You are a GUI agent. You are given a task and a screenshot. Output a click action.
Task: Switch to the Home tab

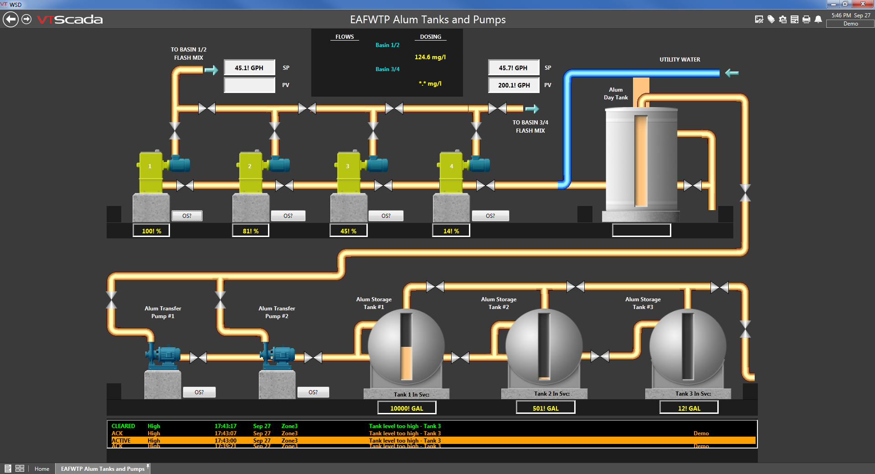(x=41, y=469)
